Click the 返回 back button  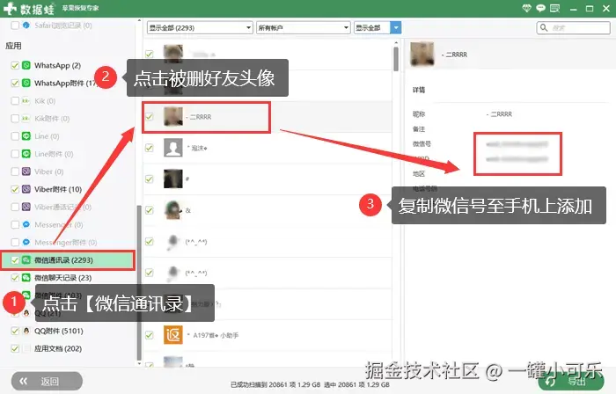[x=47, y=381]
